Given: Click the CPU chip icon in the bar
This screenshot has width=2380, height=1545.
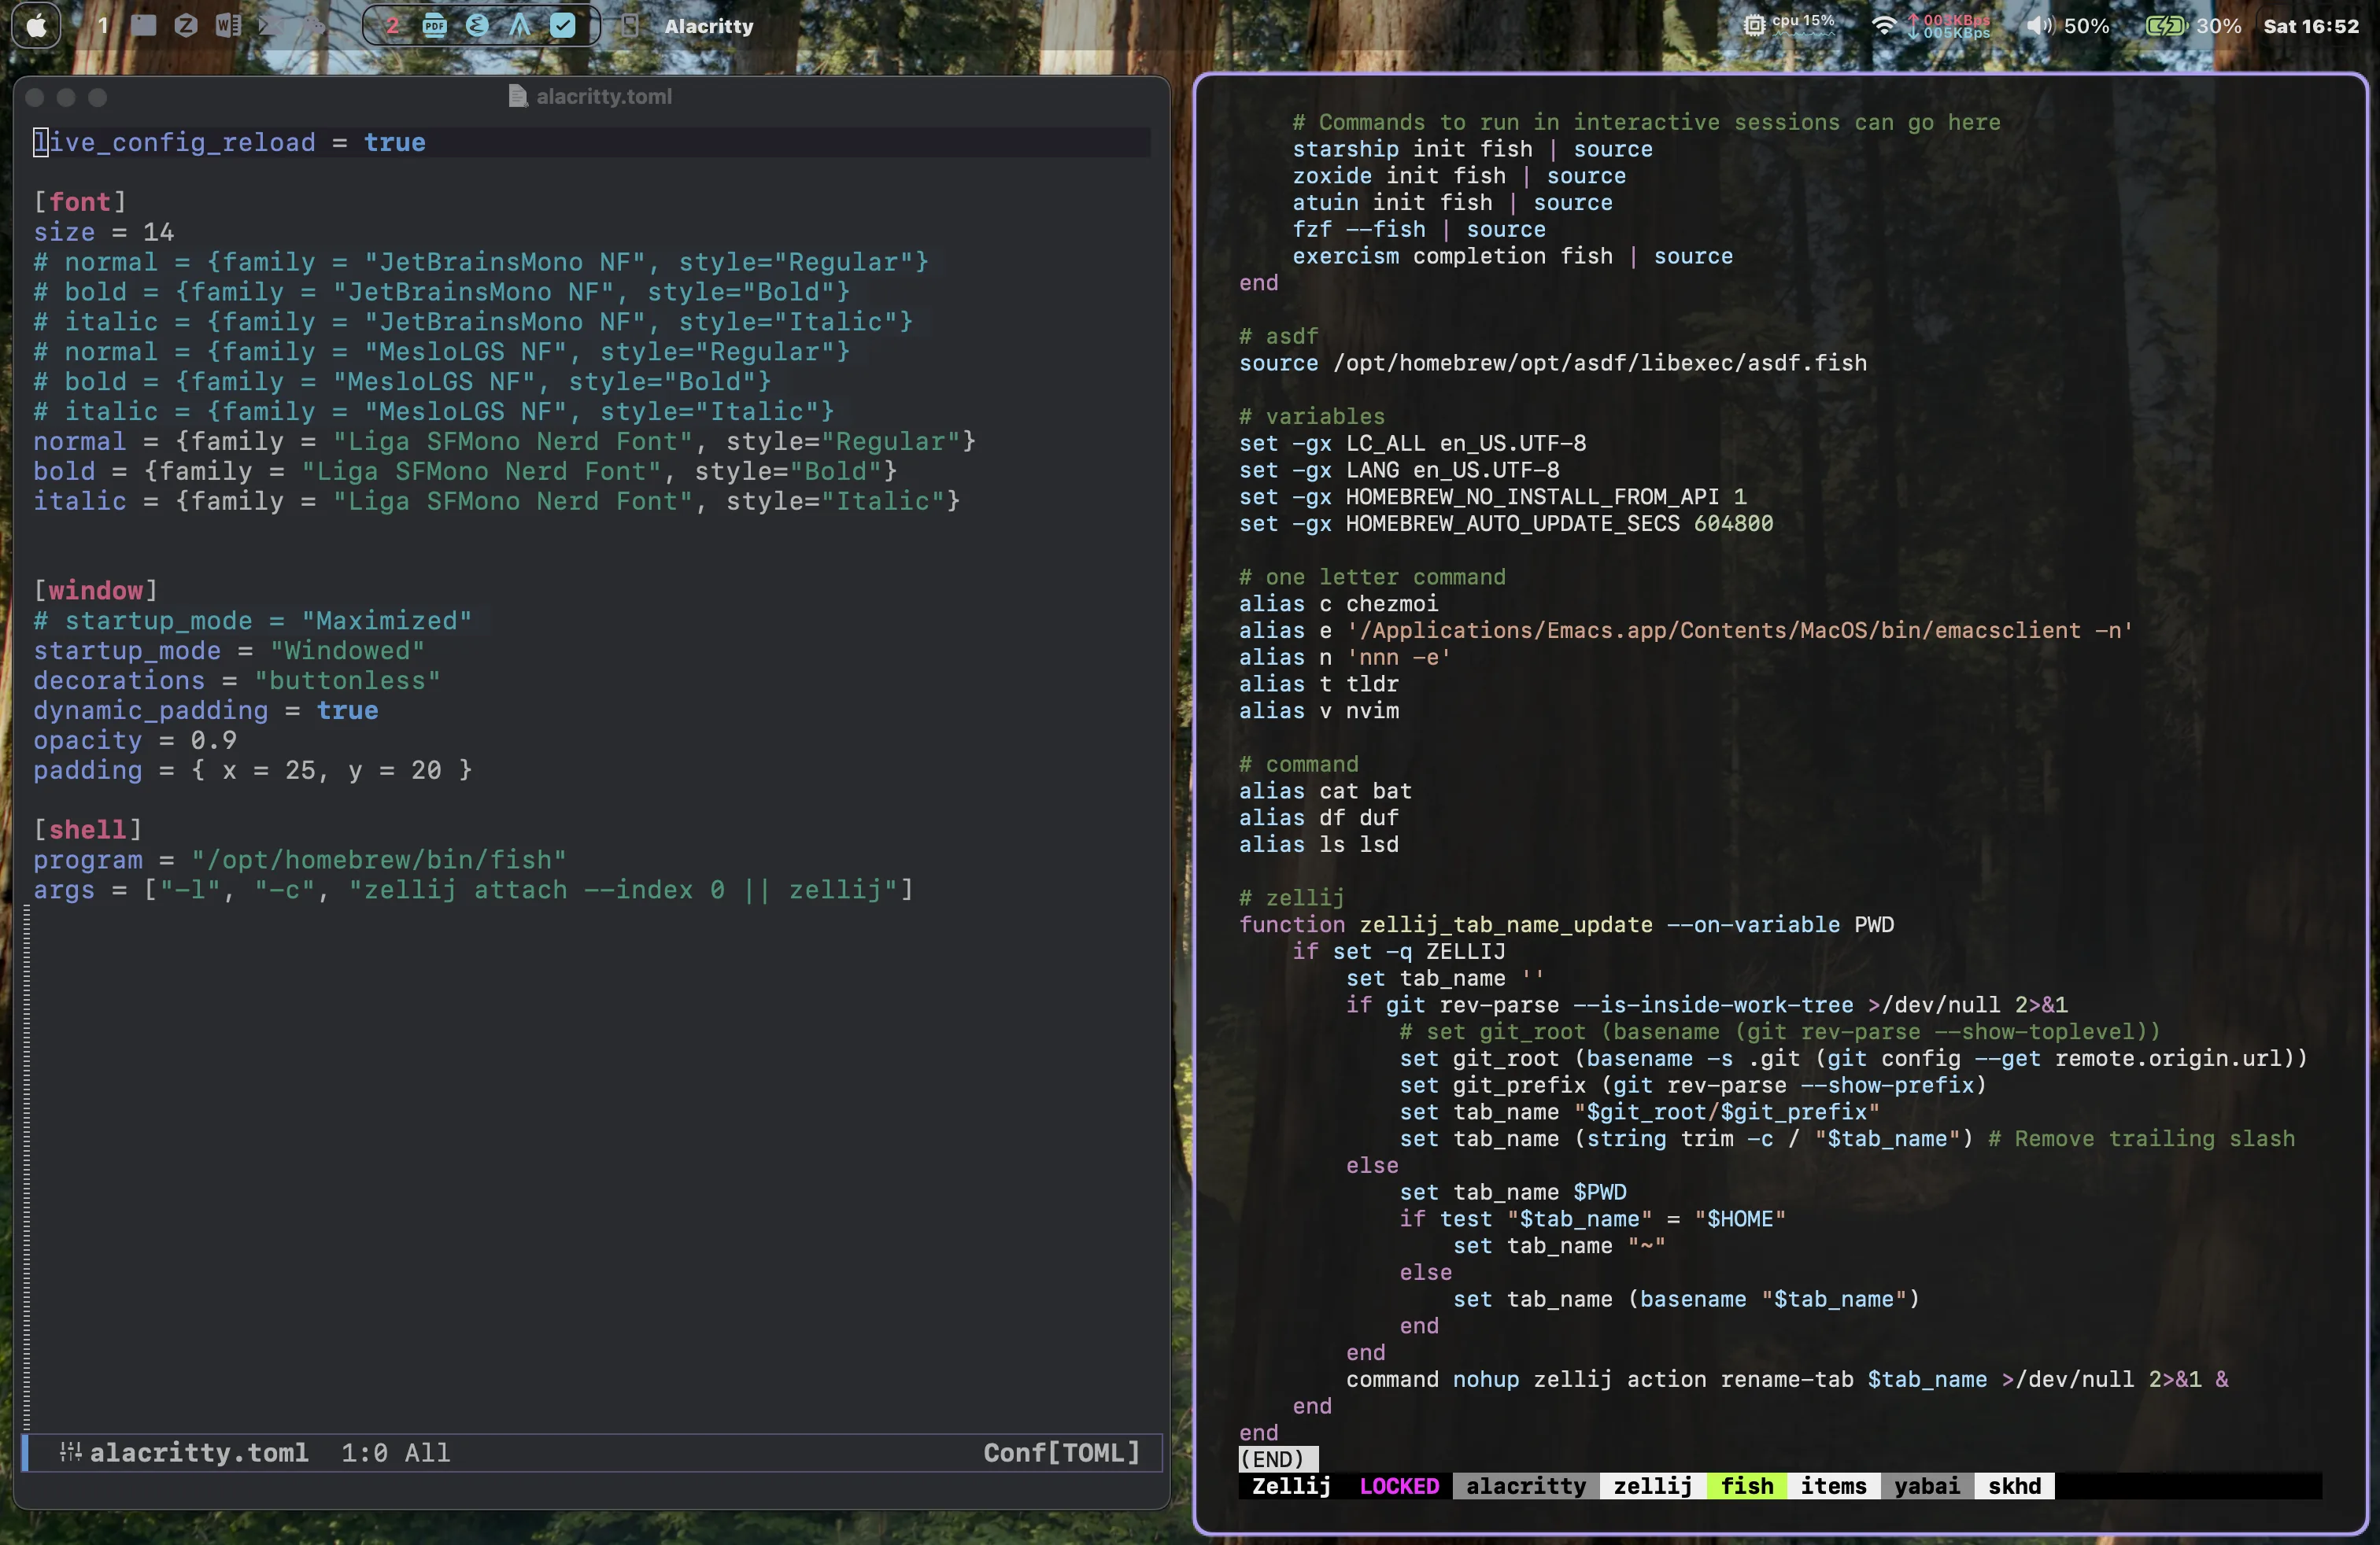Looking at the screenshot, I should (1754, 26).
